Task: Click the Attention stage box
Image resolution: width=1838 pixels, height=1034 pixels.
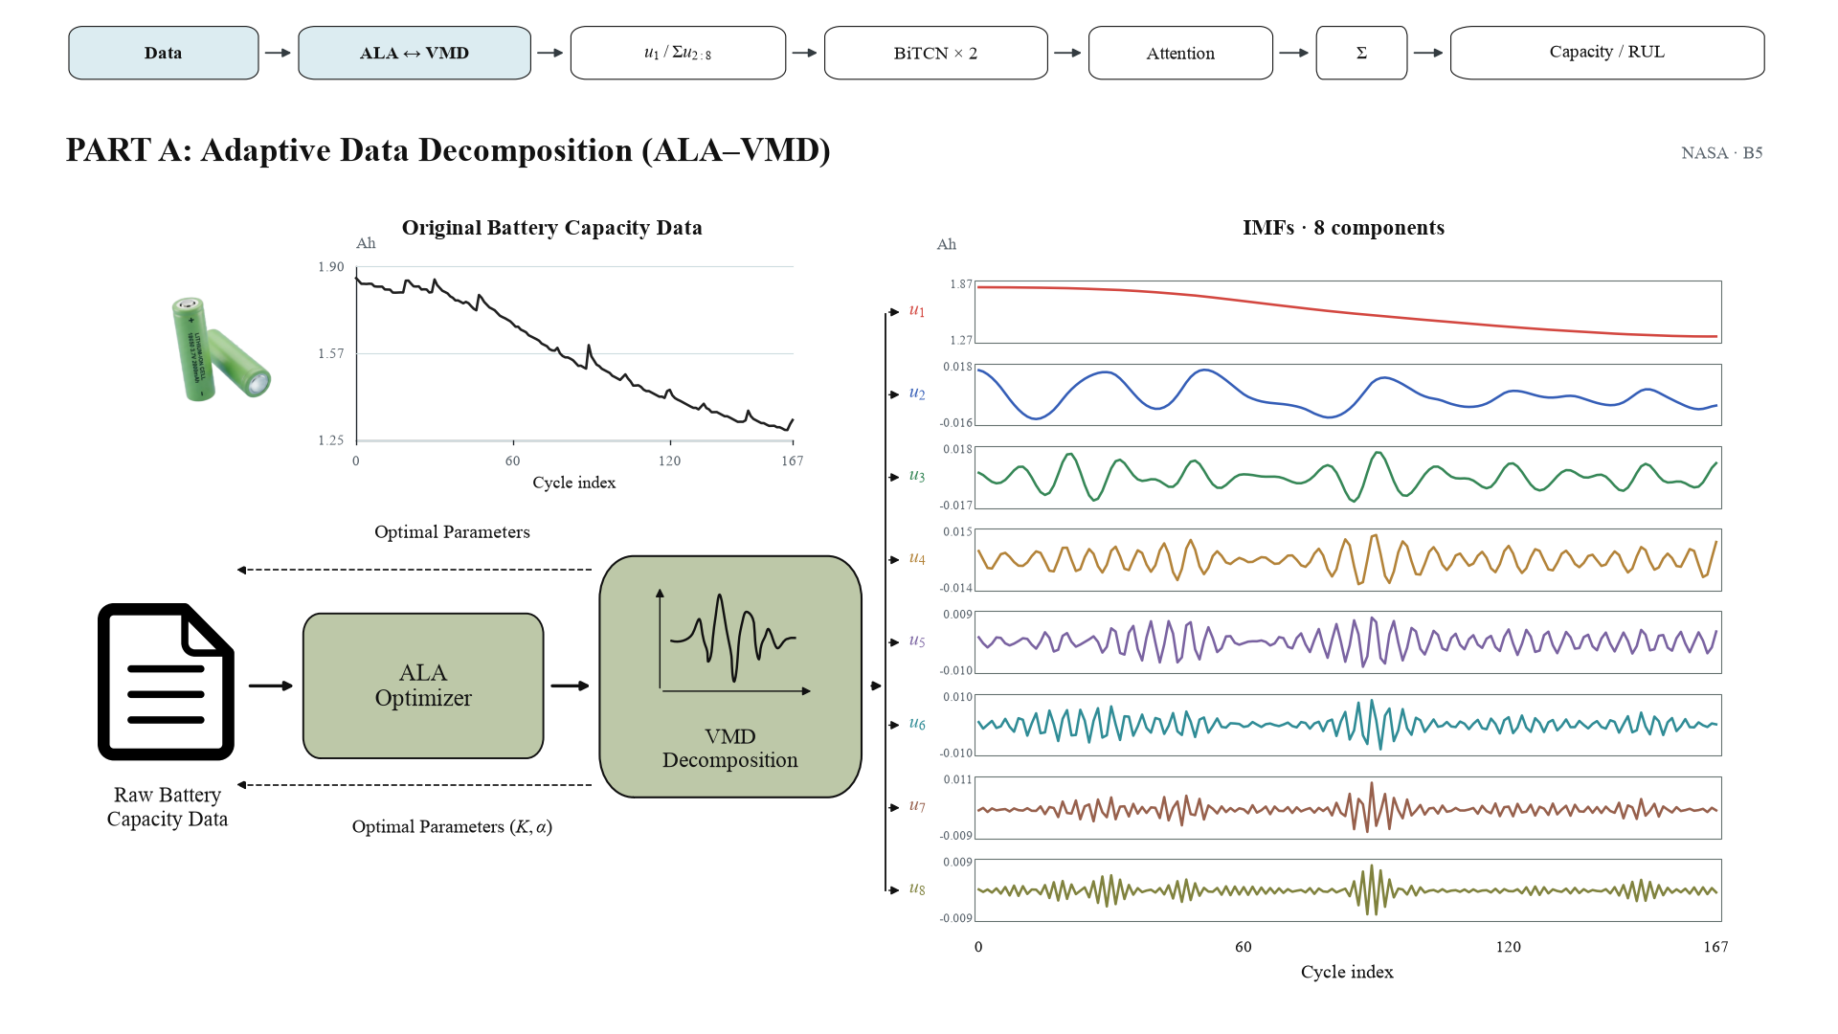Action: 1180,53
